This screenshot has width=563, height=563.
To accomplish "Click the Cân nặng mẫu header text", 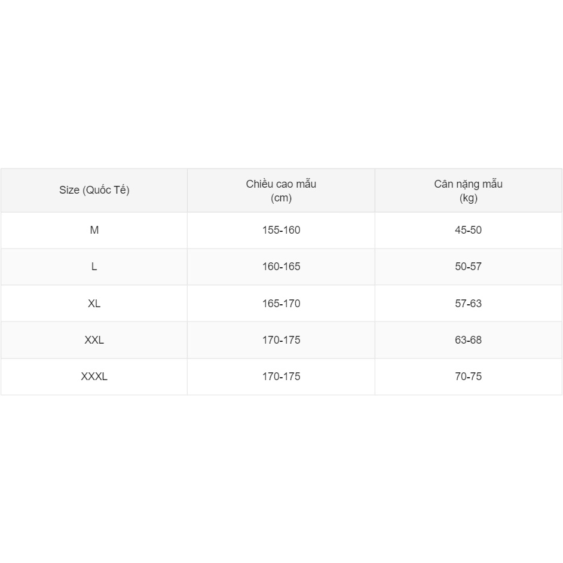I will [468, 184].
